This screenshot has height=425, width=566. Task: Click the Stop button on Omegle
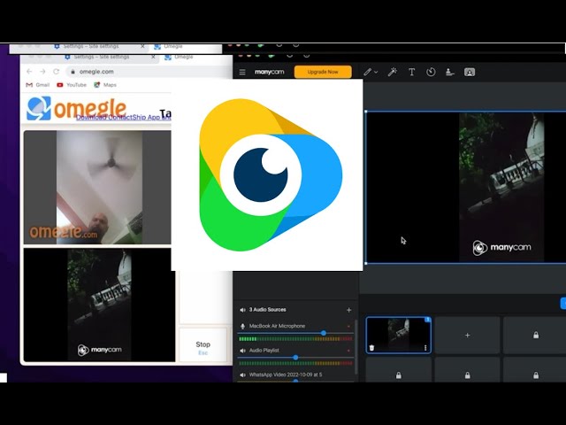[203, 345]
